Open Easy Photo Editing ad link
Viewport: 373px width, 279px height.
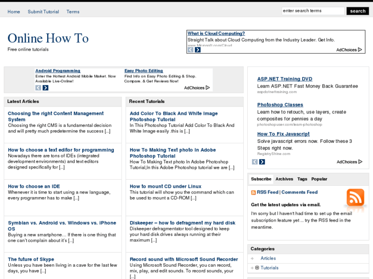coord(144,71)
